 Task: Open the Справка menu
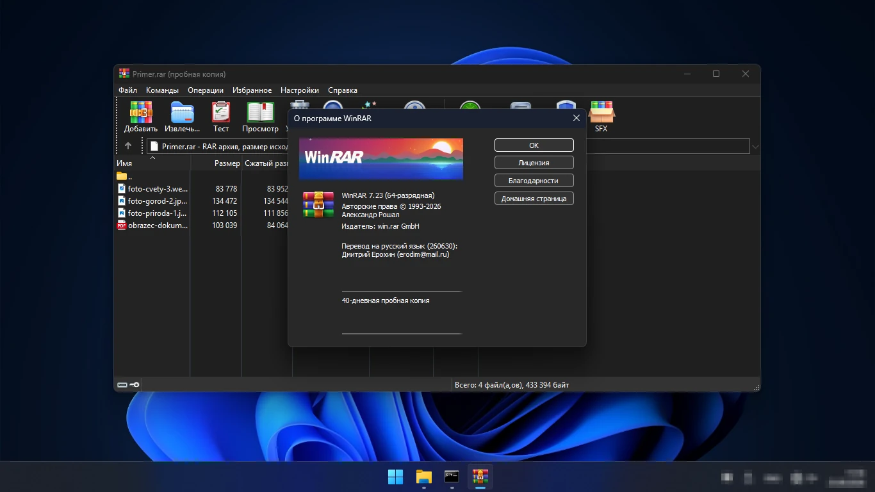(343, 90)
